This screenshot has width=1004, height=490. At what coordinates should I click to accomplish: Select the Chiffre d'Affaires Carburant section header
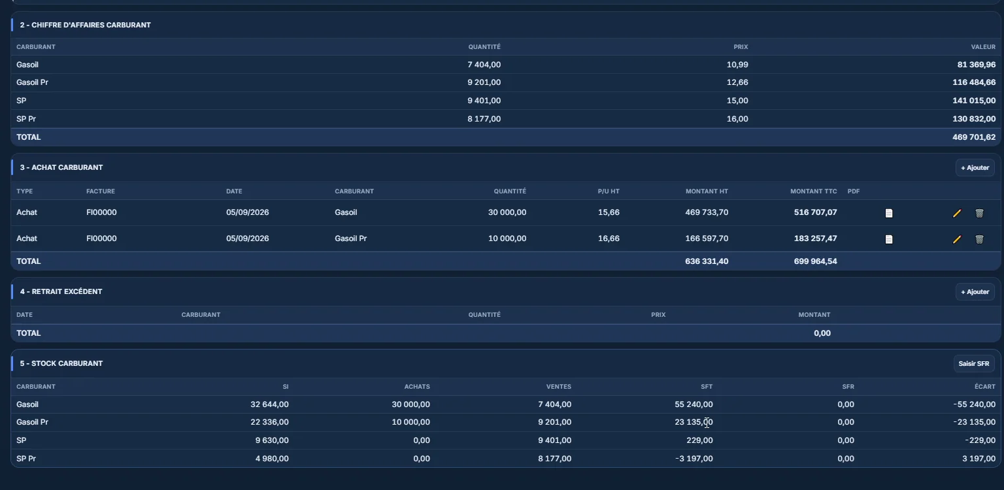tap(86, 25)
